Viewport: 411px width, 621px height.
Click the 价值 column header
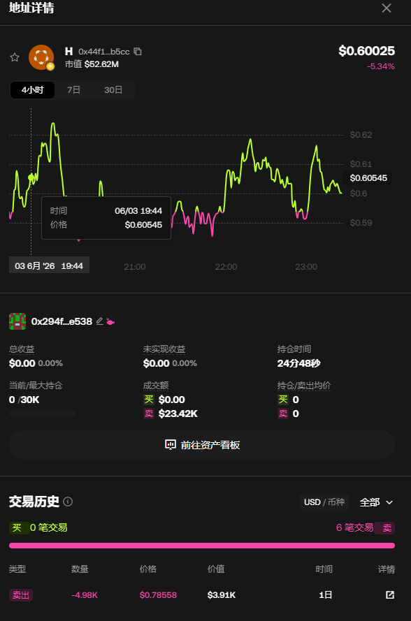tap(216, 569)
